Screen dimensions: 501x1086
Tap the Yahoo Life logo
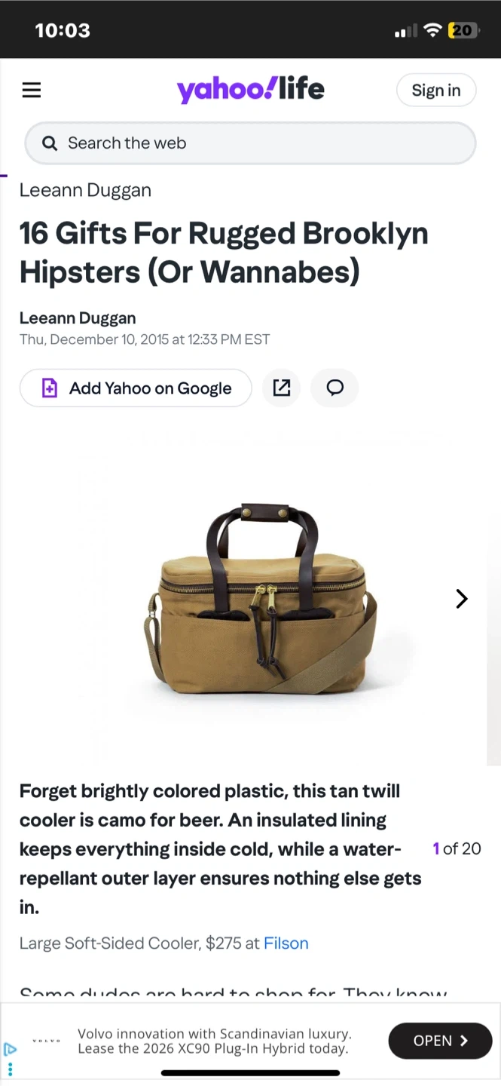pos(250,90)
